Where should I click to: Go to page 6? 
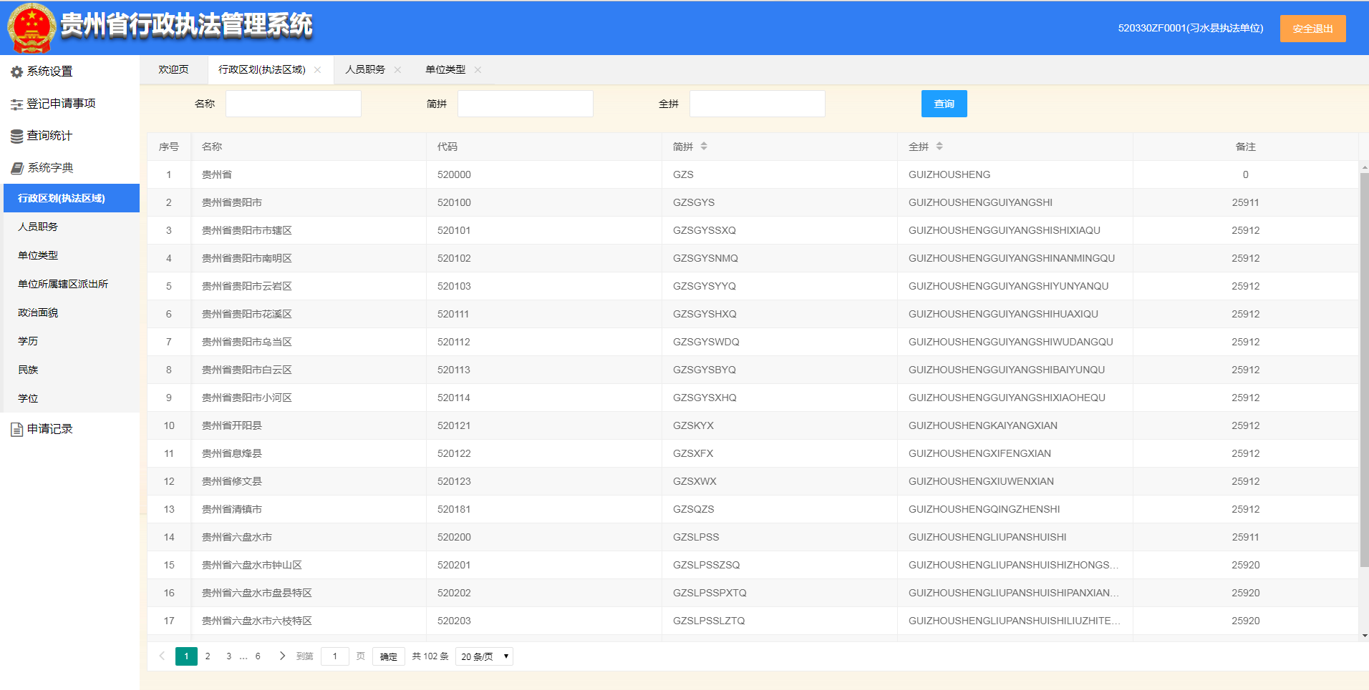pyautogui.click(x=258, y=656)
